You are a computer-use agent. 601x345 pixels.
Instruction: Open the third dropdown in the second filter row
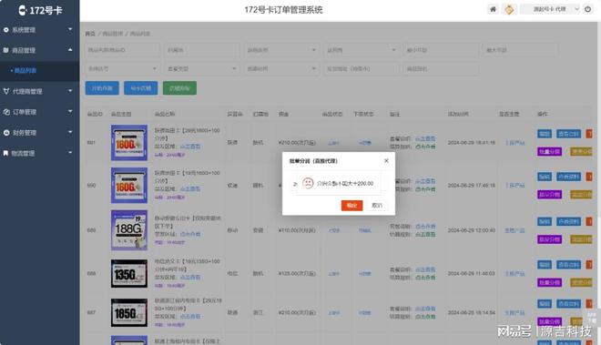coord(281,69)
